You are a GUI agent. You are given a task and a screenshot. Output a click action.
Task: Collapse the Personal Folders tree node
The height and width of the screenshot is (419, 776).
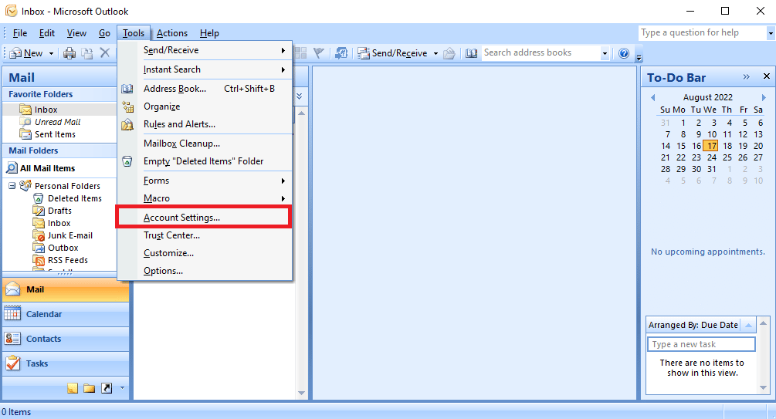point(12,186)
